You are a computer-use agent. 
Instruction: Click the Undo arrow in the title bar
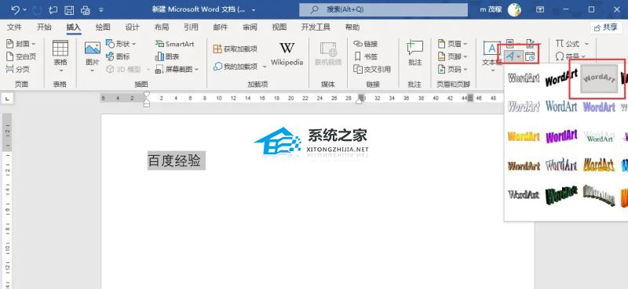coord(15,9)
